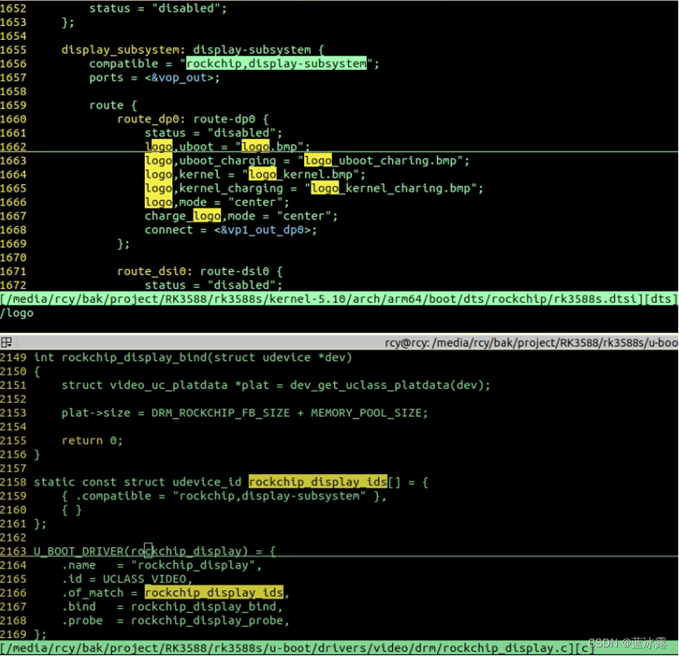Click "return 0;" on line 2155
Image resolution: width=679 pixels, height=656 pixels.
click(x=93, y=440)
